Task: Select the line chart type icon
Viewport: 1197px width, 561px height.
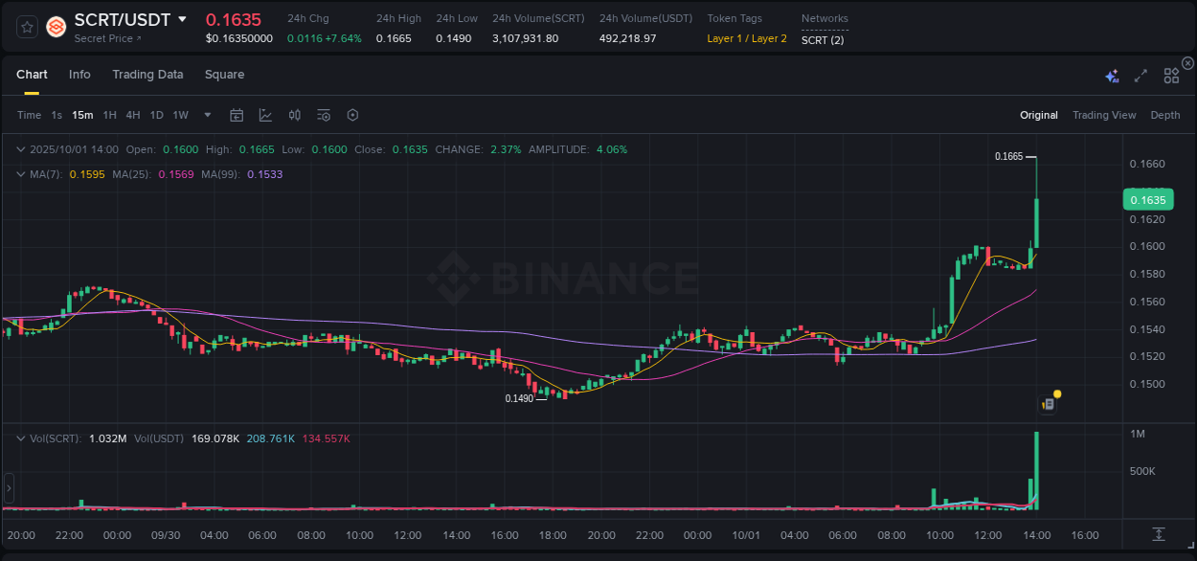Action: tap(265, 114)
